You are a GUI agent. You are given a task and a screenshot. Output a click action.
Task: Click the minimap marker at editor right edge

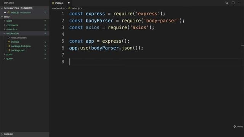point(242,45)
